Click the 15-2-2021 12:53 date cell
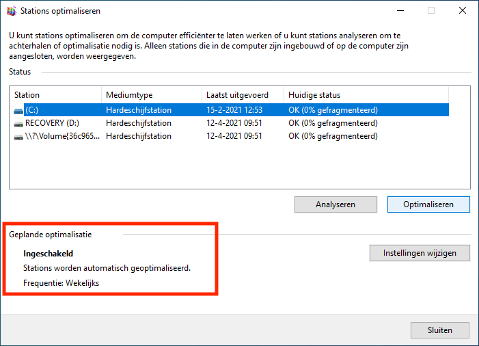 point(234,110)
